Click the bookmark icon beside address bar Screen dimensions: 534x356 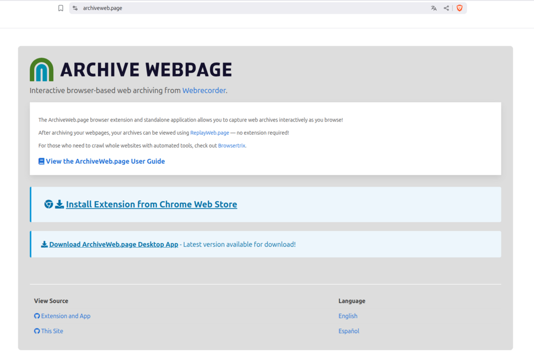coord(61,8)
